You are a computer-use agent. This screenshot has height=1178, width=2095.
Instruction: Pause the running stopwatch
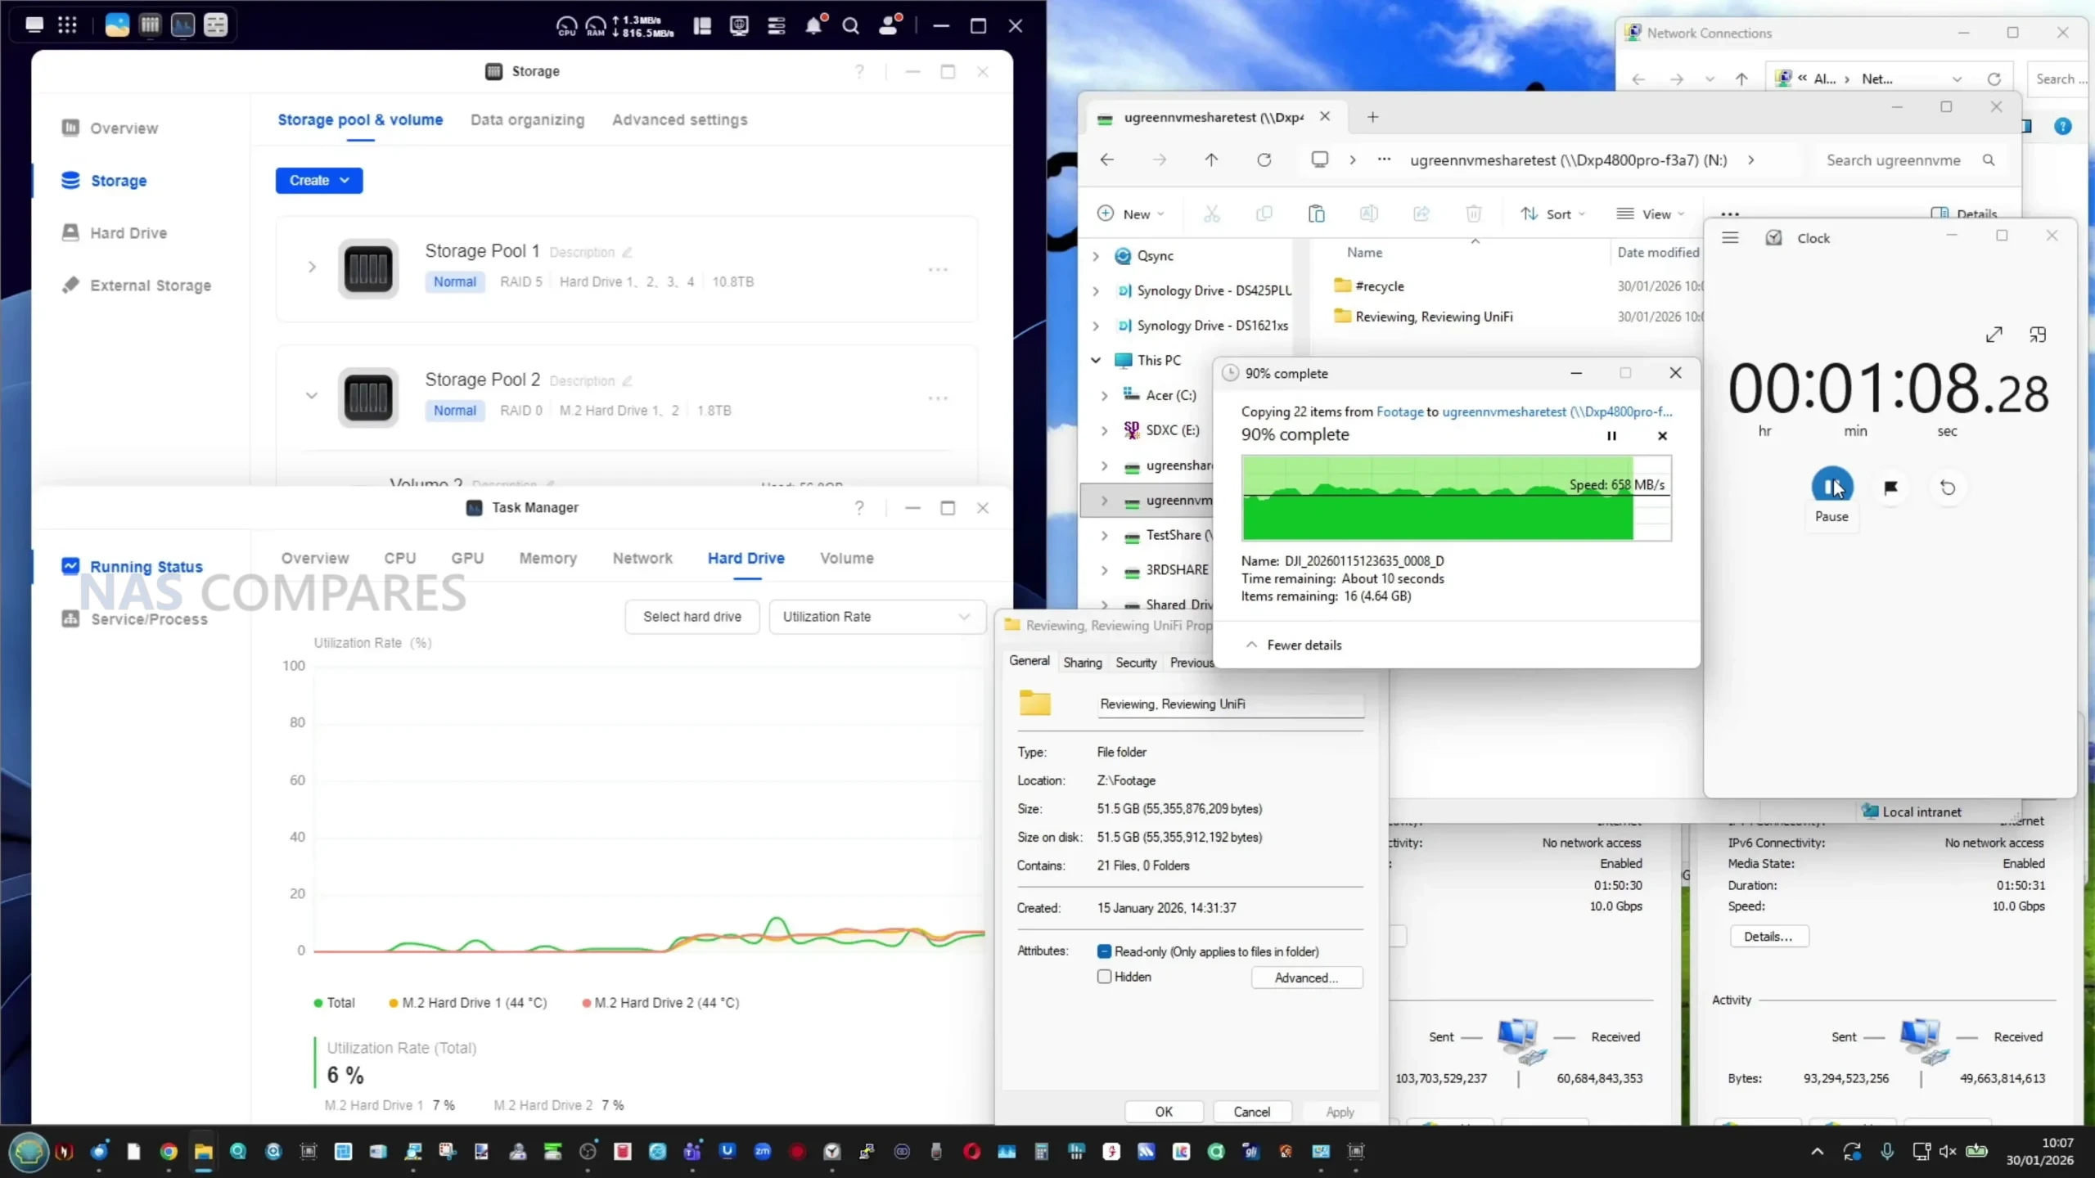pyautogui.click(x=1831, y=488)
